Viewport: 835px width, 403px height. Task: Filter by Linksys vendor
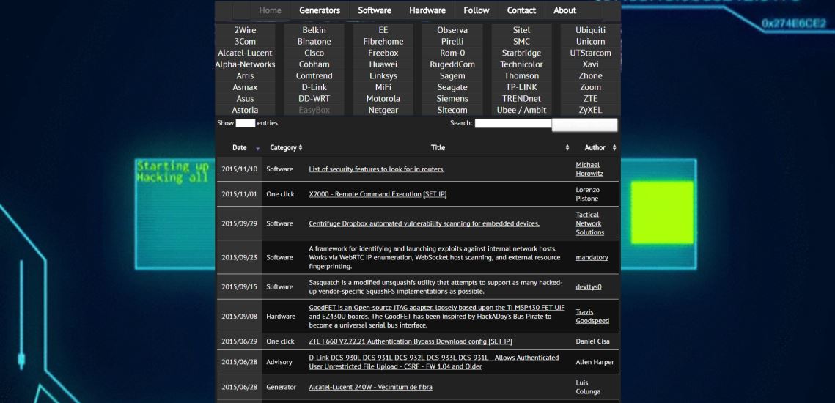coord(383,76)
